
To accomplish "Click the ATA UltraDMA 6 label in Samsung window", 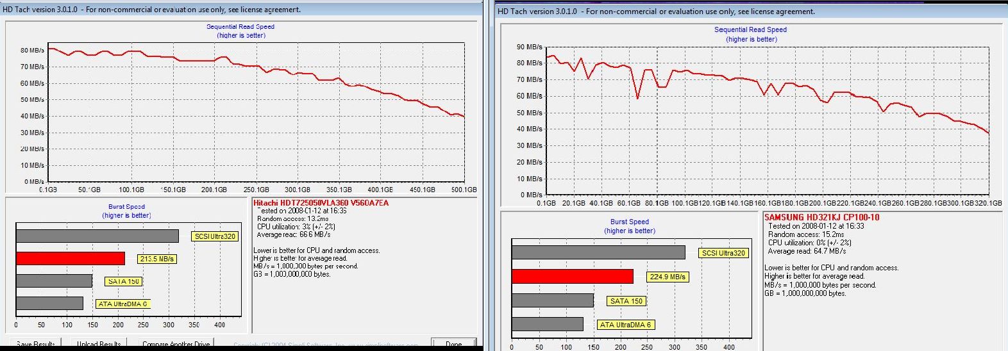I will point(625,325).
